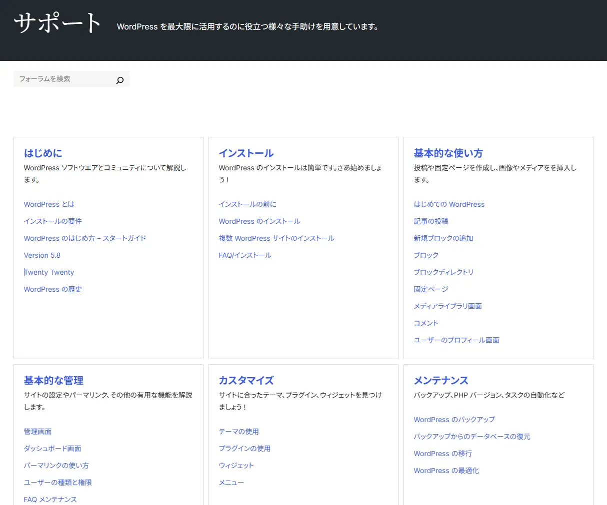Viewport: 607px width, 505px height.
Task: Open インストールの要件 page
Action: [52, 221]
